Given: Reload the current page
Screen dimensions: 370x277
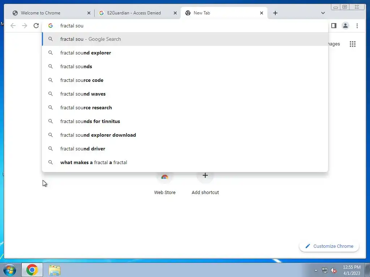Looking at the screenshot, I should coord(36,26).
